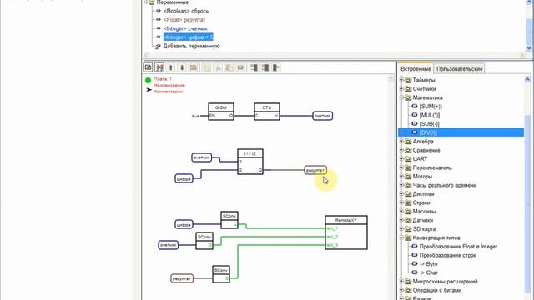534x300 pixels.
Task: Click the block library scrollbar up arrow
Action: point(527,80)
